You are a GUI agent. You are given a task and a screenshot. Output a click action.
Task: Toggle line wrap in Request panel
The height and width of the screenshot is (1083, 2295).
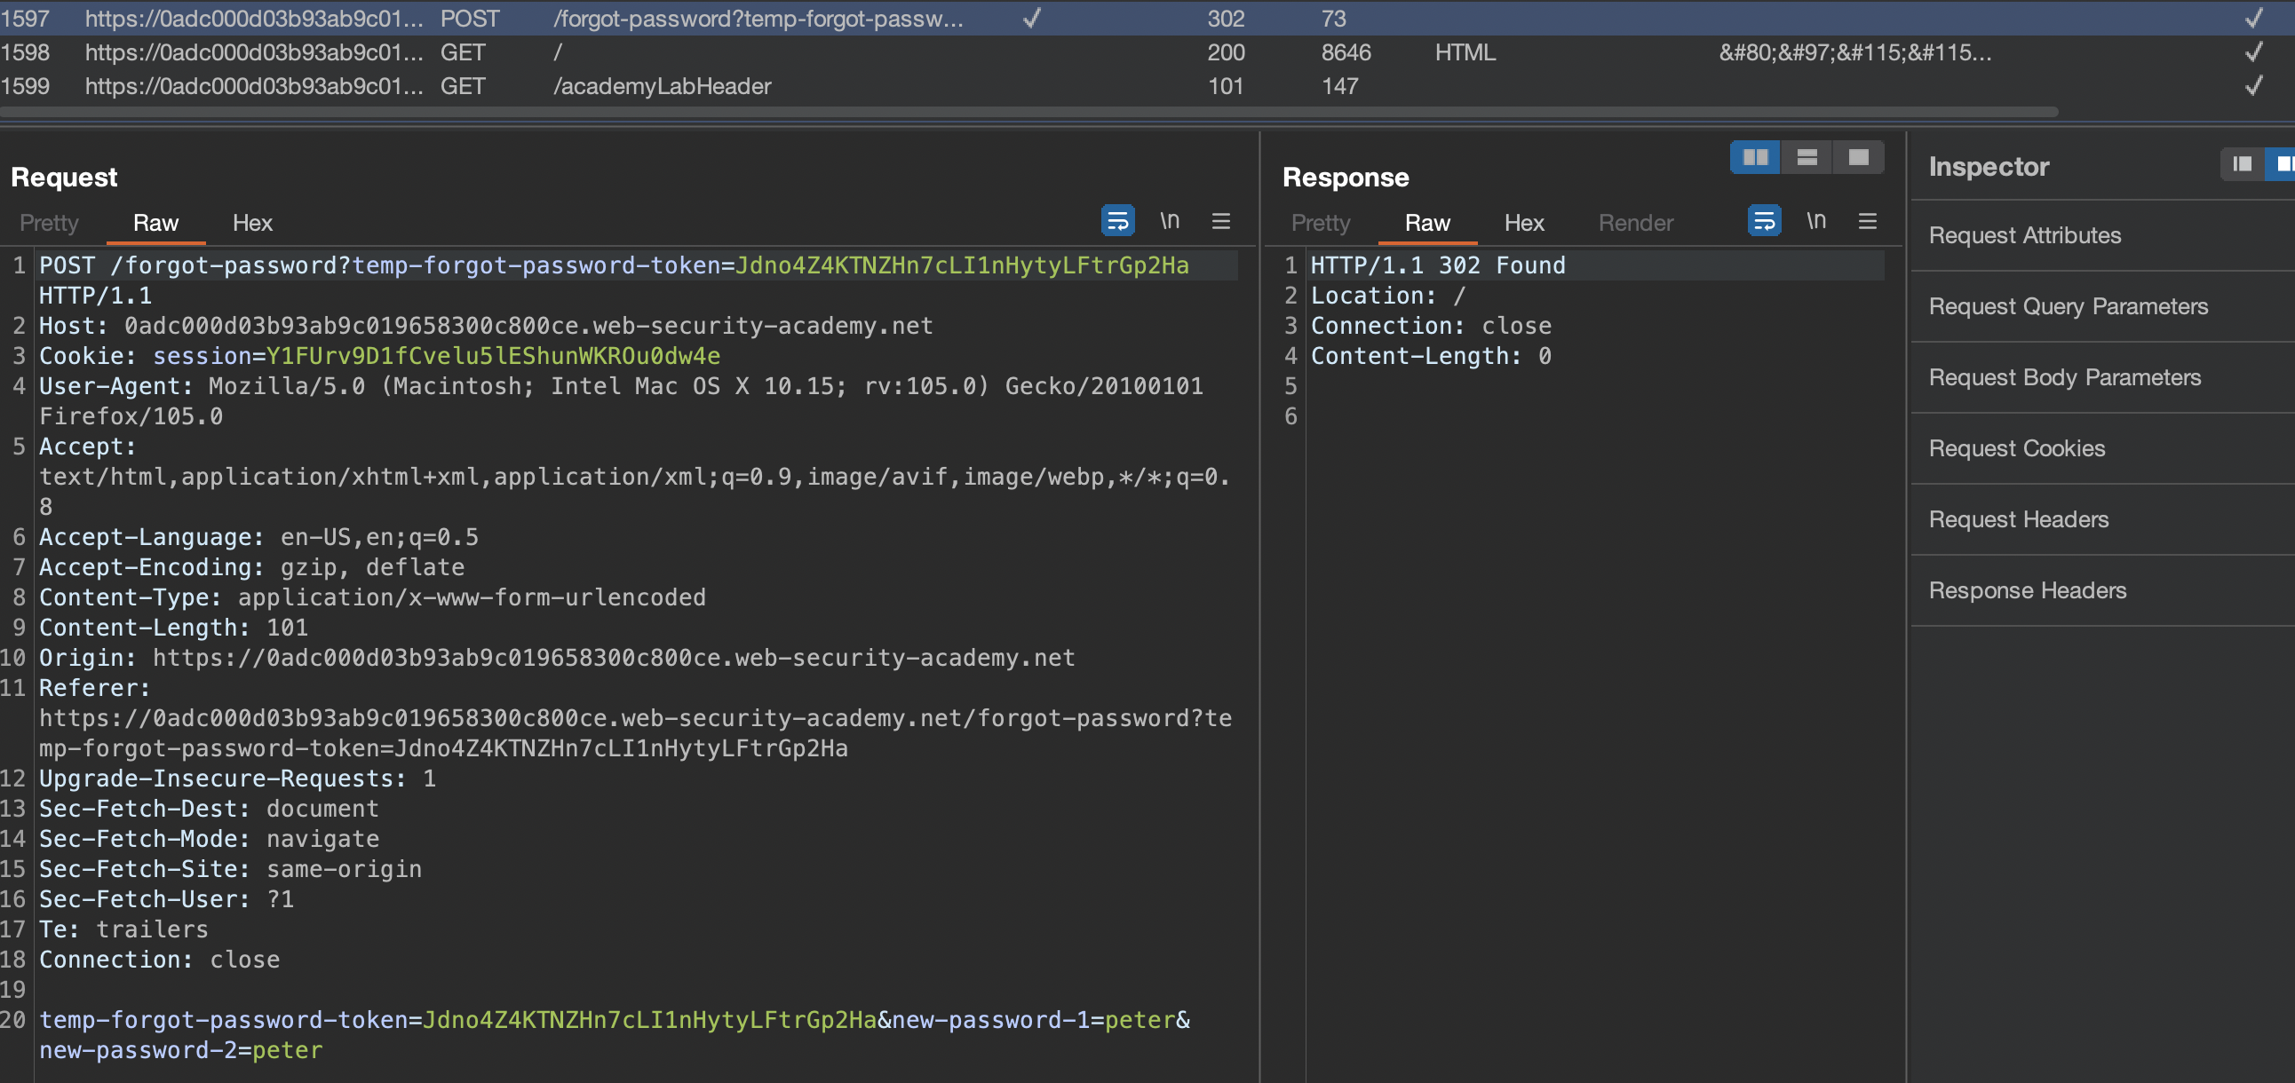click(x=1117, y=221)
